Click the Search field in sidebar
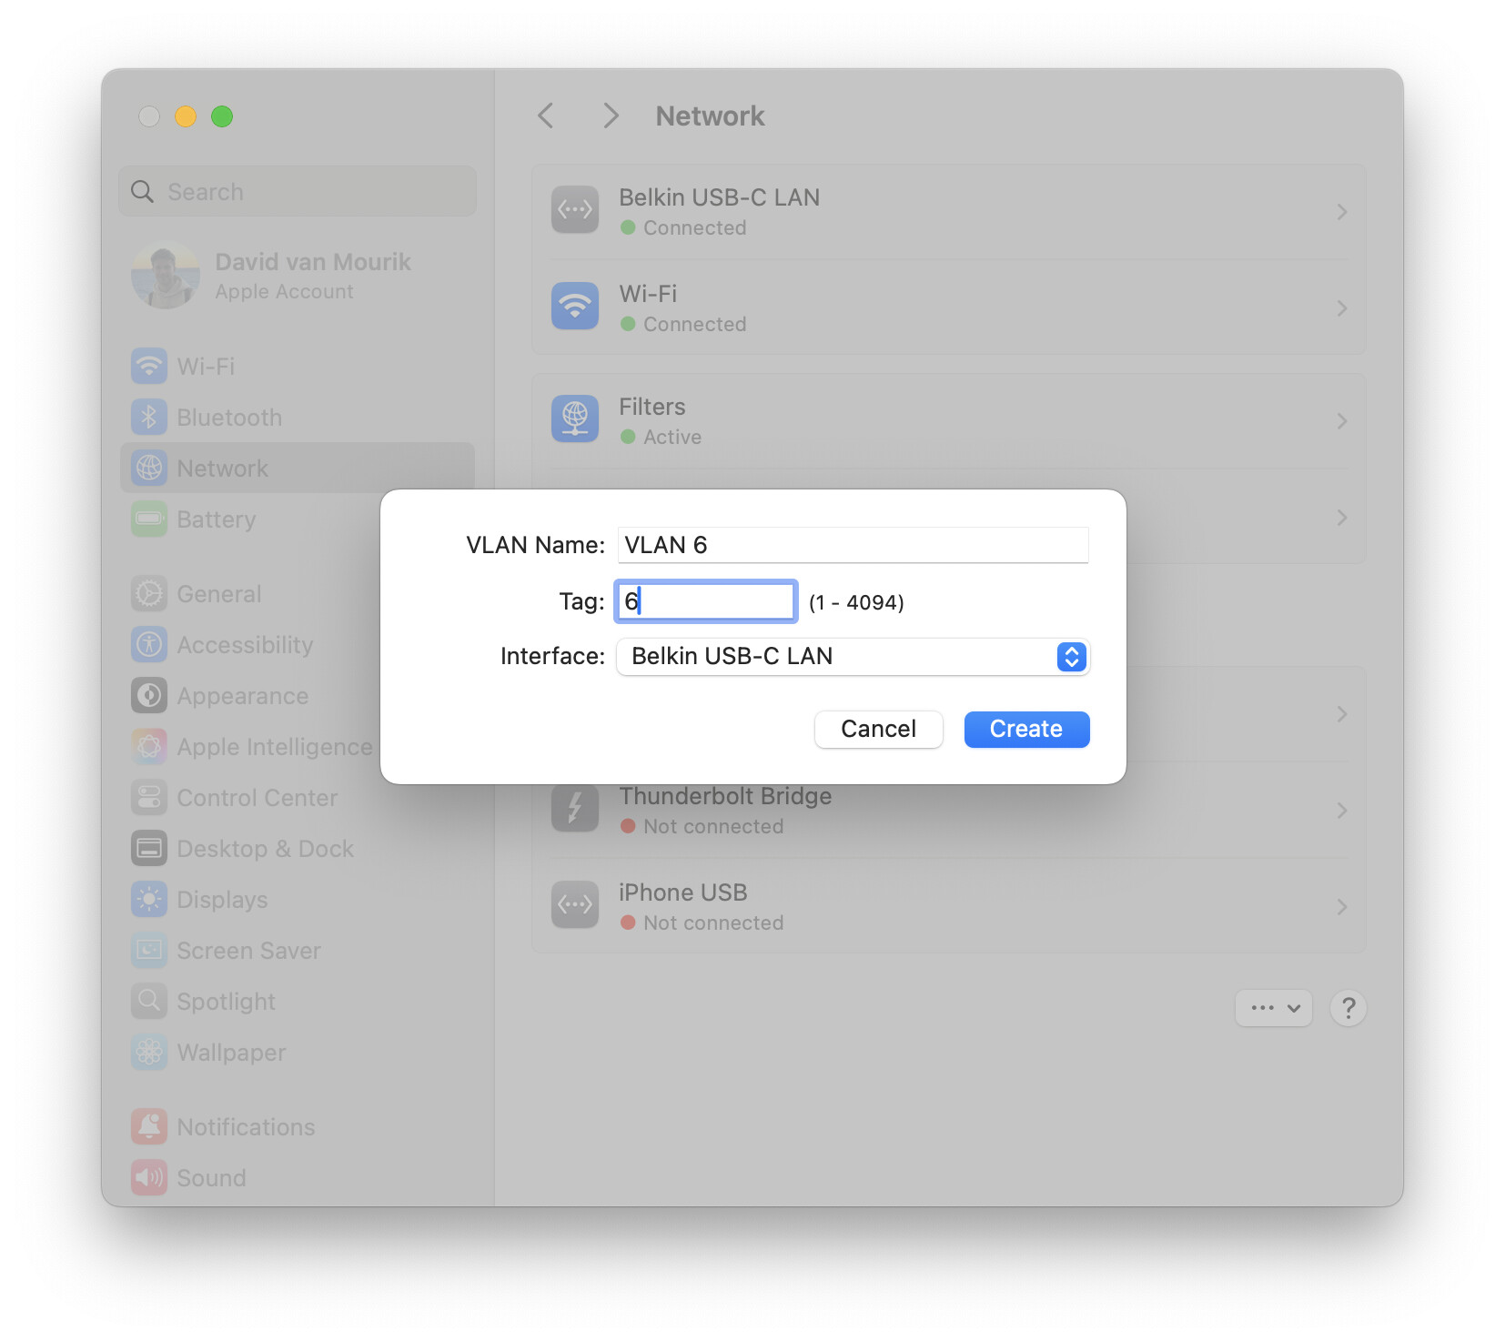 point(298,192)
